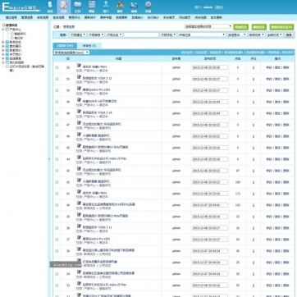The width and height of the screenshot is (297, 297).
Task: Tick the checkbox for row ID 48
Action: click(57, 113)
